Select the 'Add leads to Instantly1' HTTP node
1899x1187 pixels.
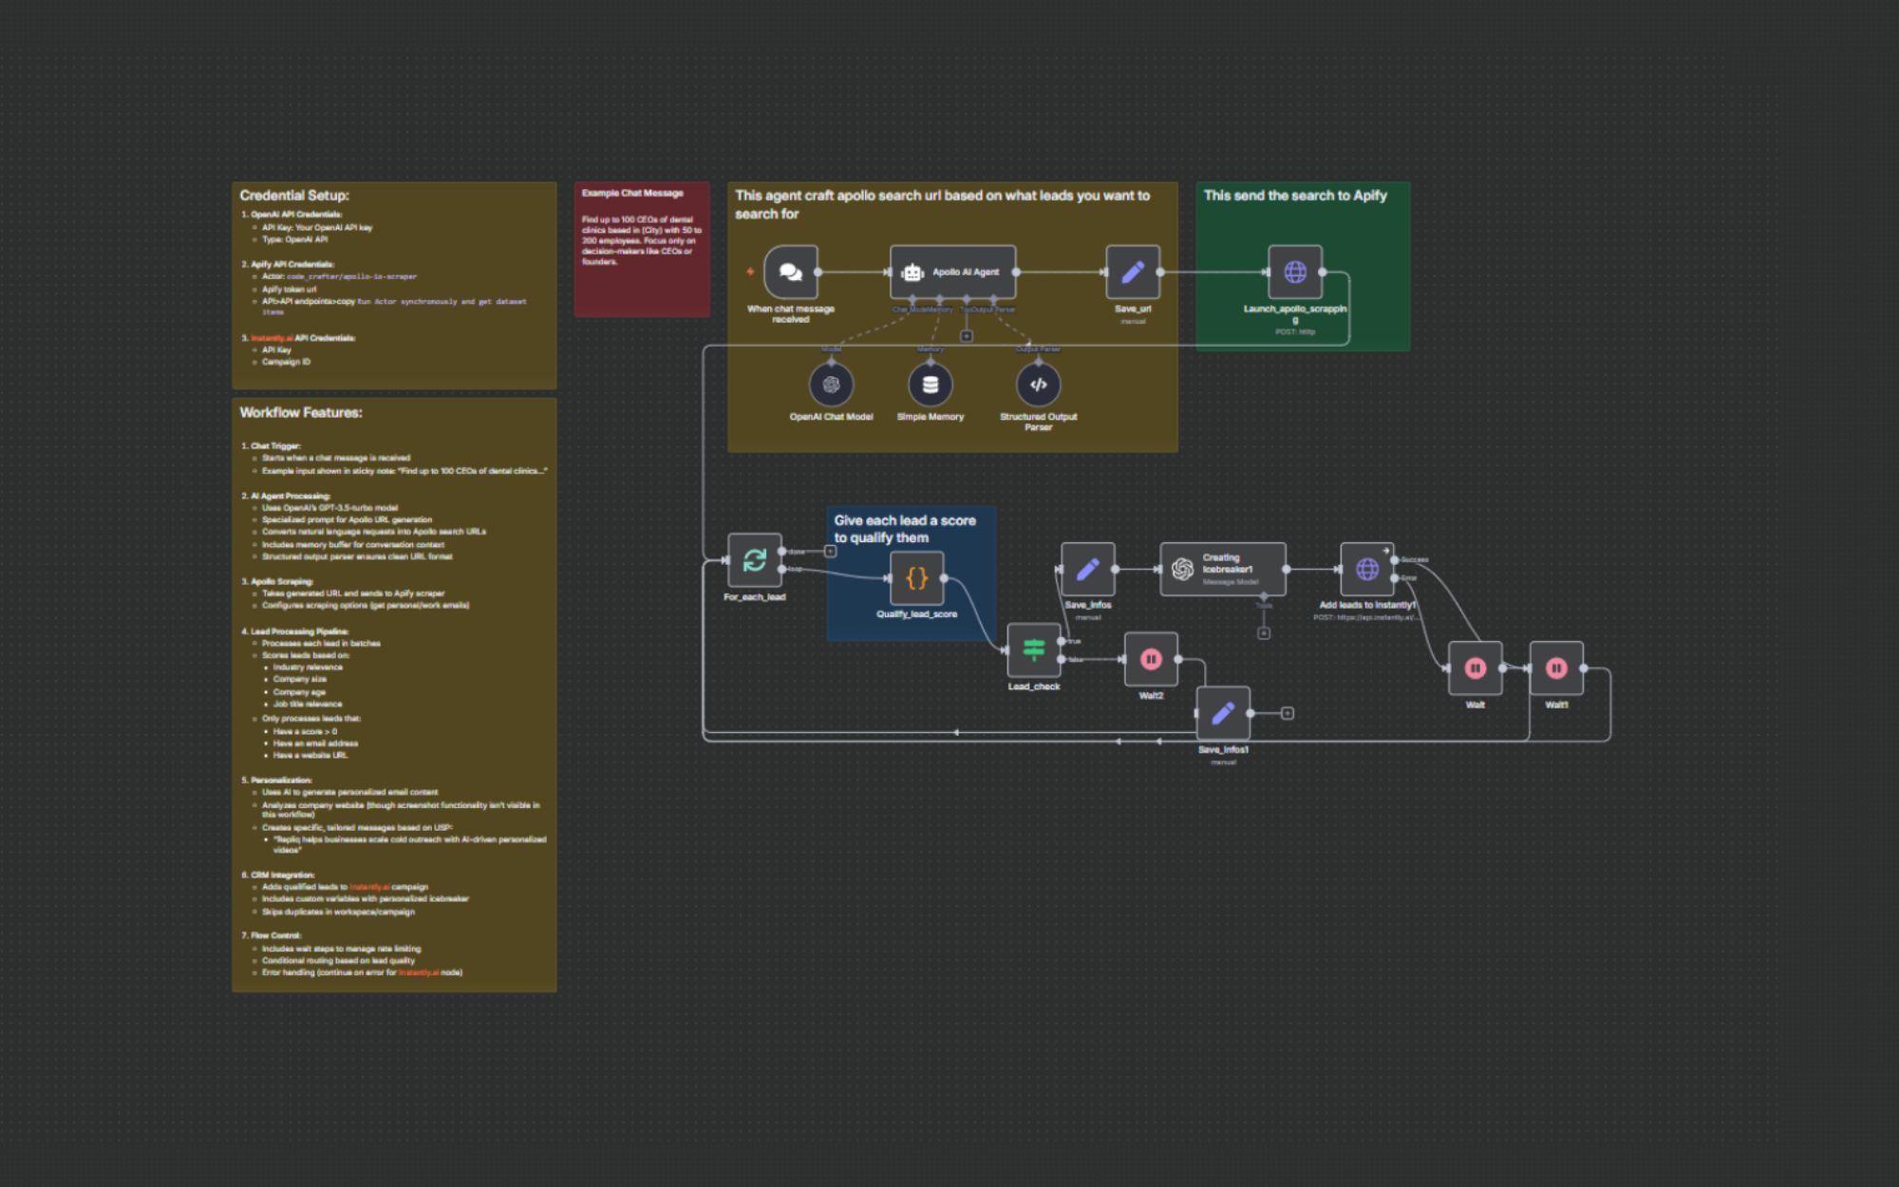coord(1367,569)
